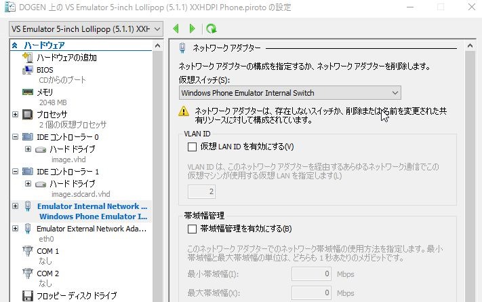This screenshot has height=302, width=482.
Task: Select COM 1 port item
Action: click(x=47, y=251)
